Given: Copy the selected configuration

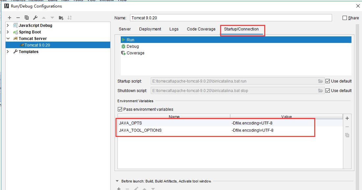Looking at the screenshot, I should pyautogui.click(x=27, y=18).
